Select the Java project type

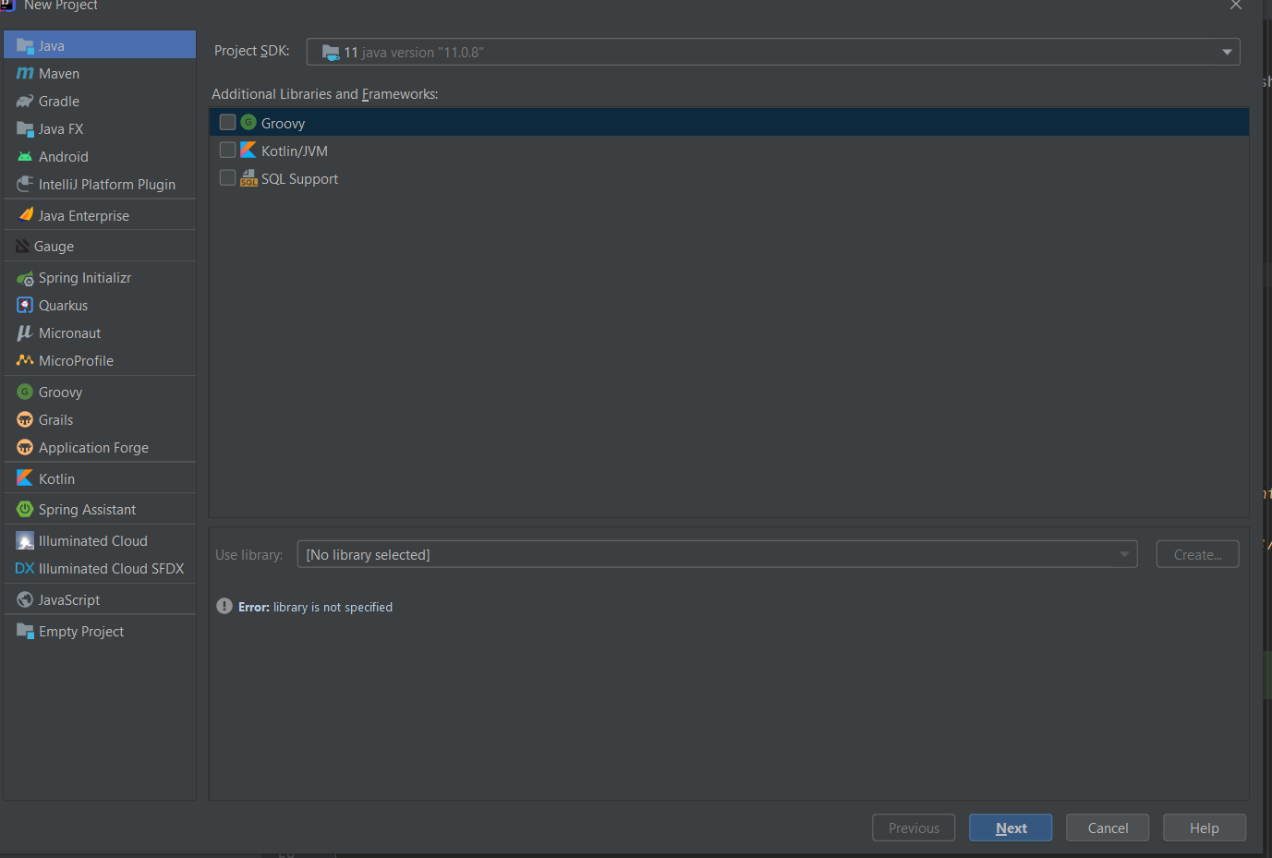pyautogui.click(x=100, y=45)
